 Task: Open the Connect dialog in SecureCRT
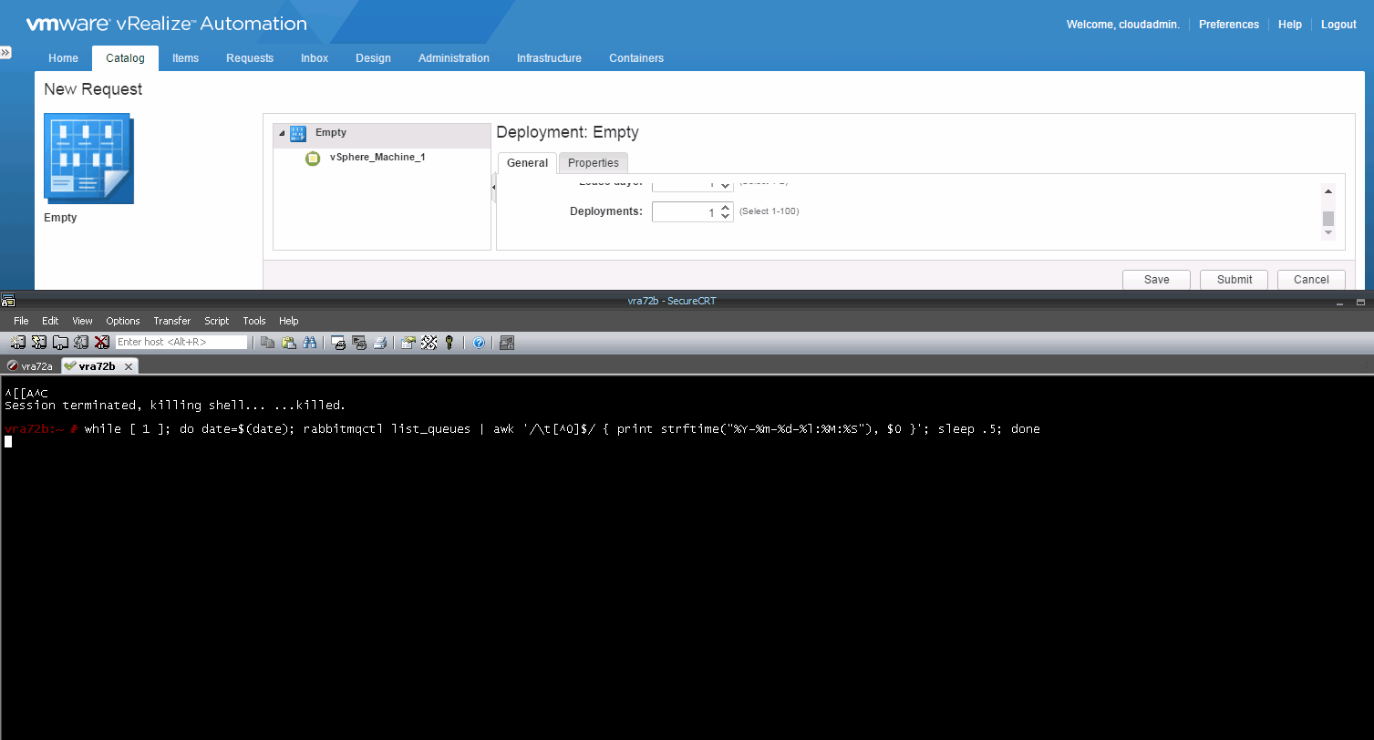pos(18,342)
